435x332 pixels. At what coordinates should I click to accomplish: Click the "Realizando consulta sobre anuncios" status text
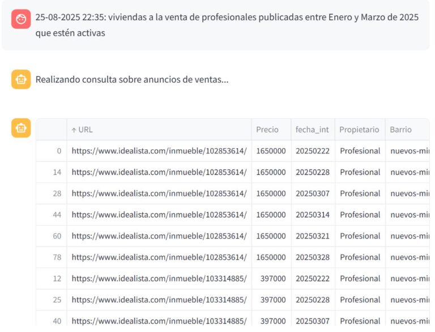pos(132,80)
